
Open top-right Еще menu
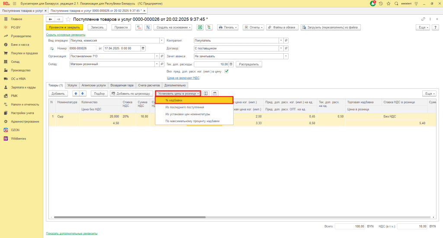tap(423, 27)
